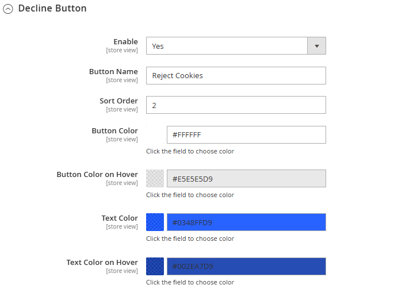The height and width of the screenshot is (300, 394).
Task: Click the #FFFFFF Button Color field
Action: point(246,135)
